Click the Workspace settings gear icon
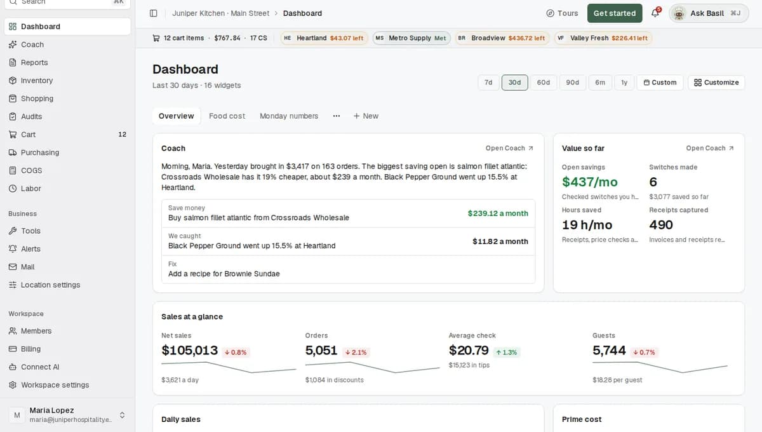This screenshot has width=762, height=432. tap(13, 385)
